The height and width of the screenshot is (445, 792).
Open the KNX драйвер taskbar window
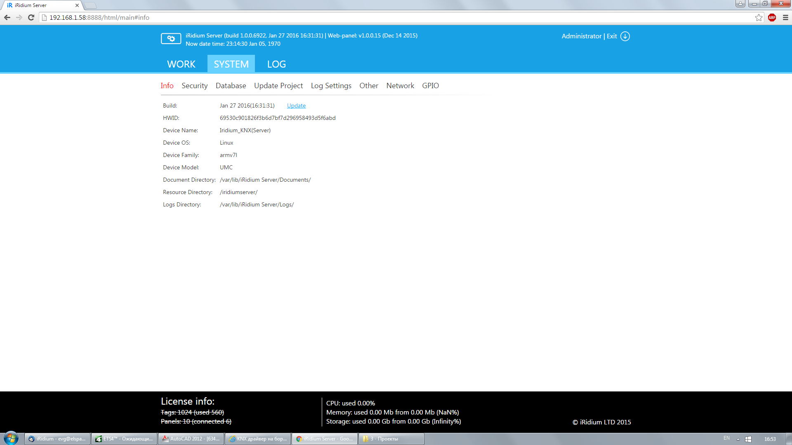coord(258,439)
